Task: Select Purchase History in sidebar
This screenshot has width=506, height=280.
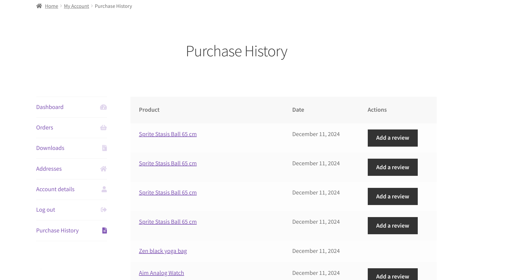Action: pyautogui.click(x=58, y=231)
